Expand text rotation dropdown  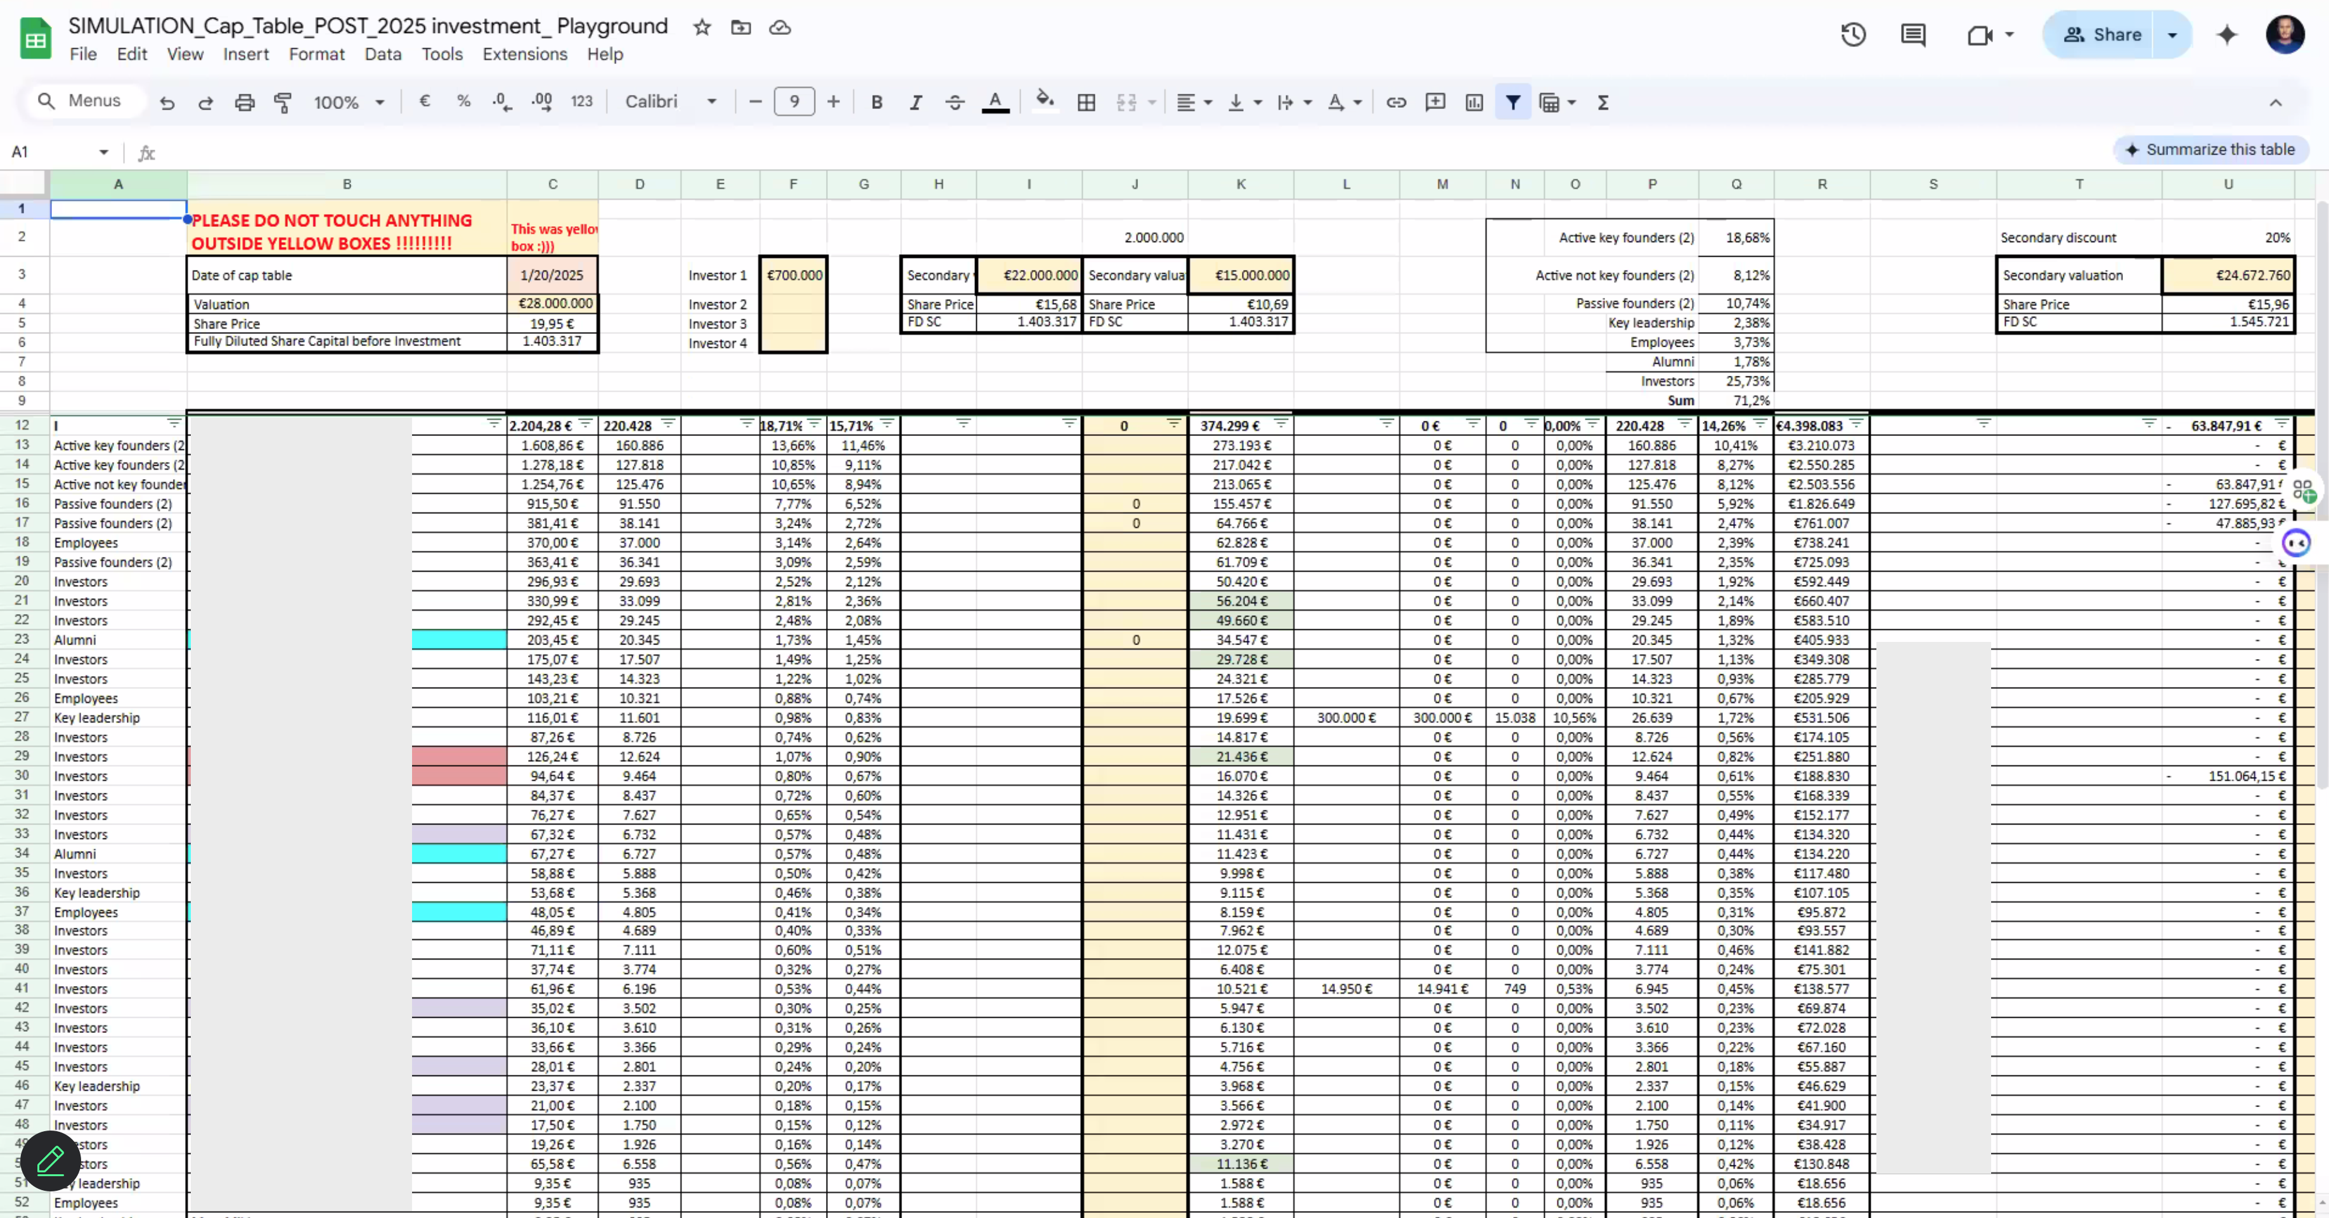1357,103
